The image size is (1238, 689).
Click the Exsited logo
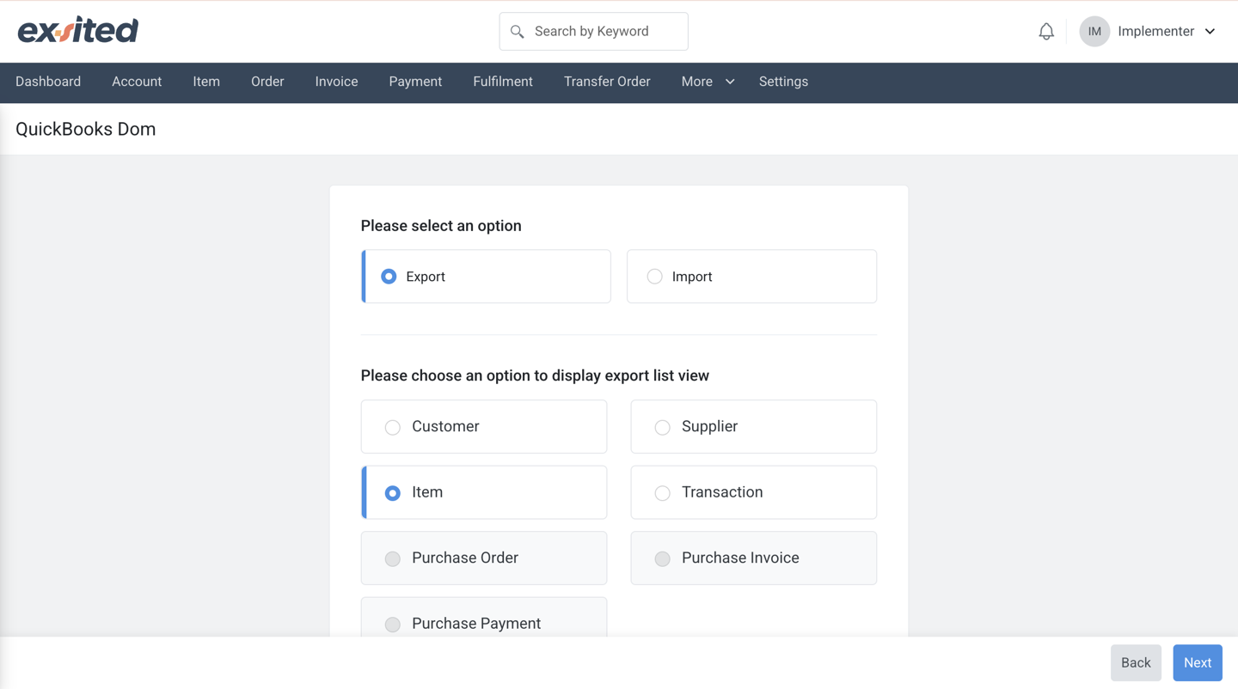click(77, 31)
